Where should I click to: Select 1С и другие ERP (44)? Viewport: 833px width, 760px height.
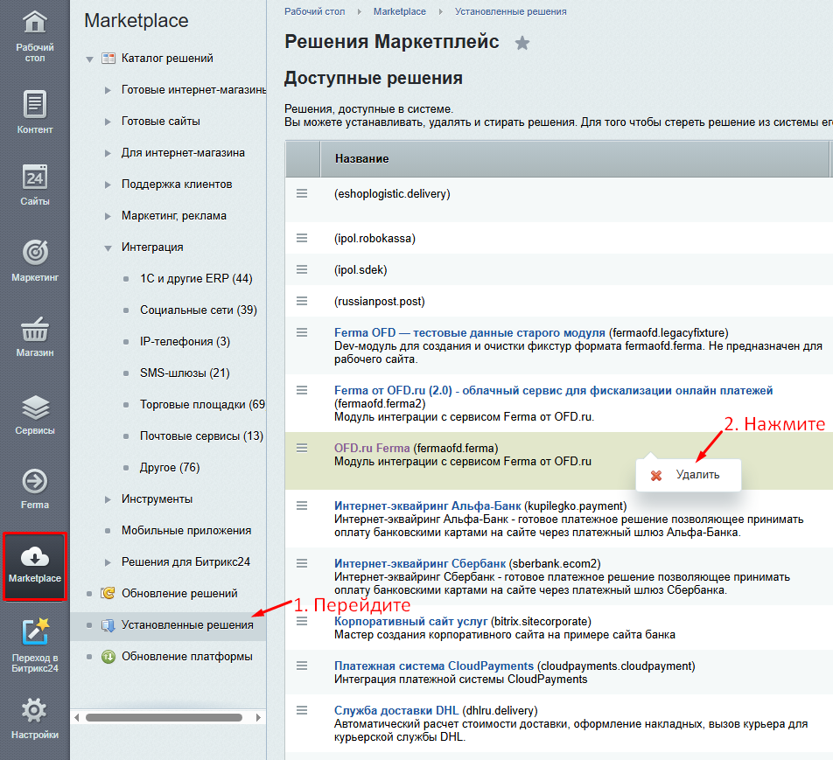tap(196, 278)
